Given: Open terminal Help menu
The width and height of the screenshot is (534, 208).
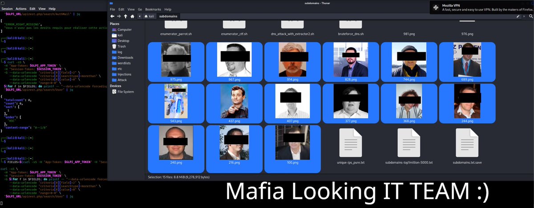Looking at the screenshot, I should coord(52,8).
